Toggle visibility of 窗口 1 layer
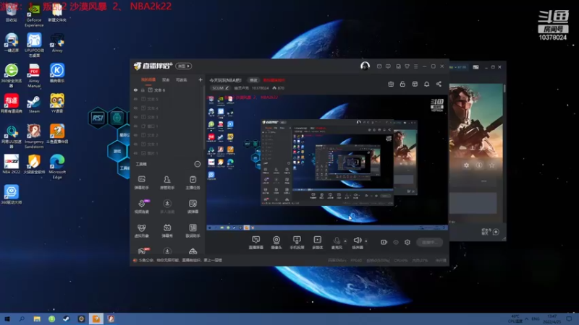This screenshot has width=579, height=325. tap(135, 126)
